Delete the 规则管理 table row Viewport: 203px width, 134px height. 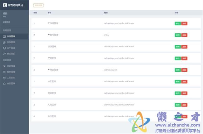(x=184, y=93)
